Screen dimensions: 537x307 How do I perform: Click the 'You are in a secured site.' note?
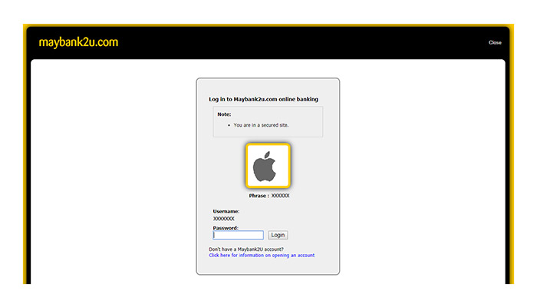(x=261, y=125)
